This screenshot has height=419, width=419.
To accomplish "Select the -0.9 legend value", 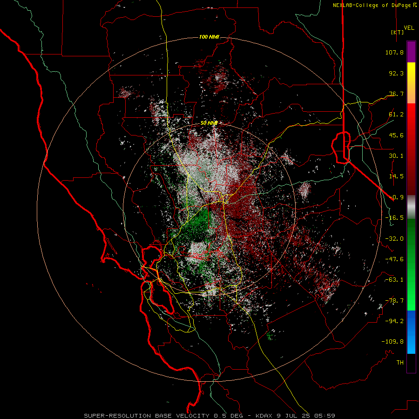I will (x=396, y=197).
